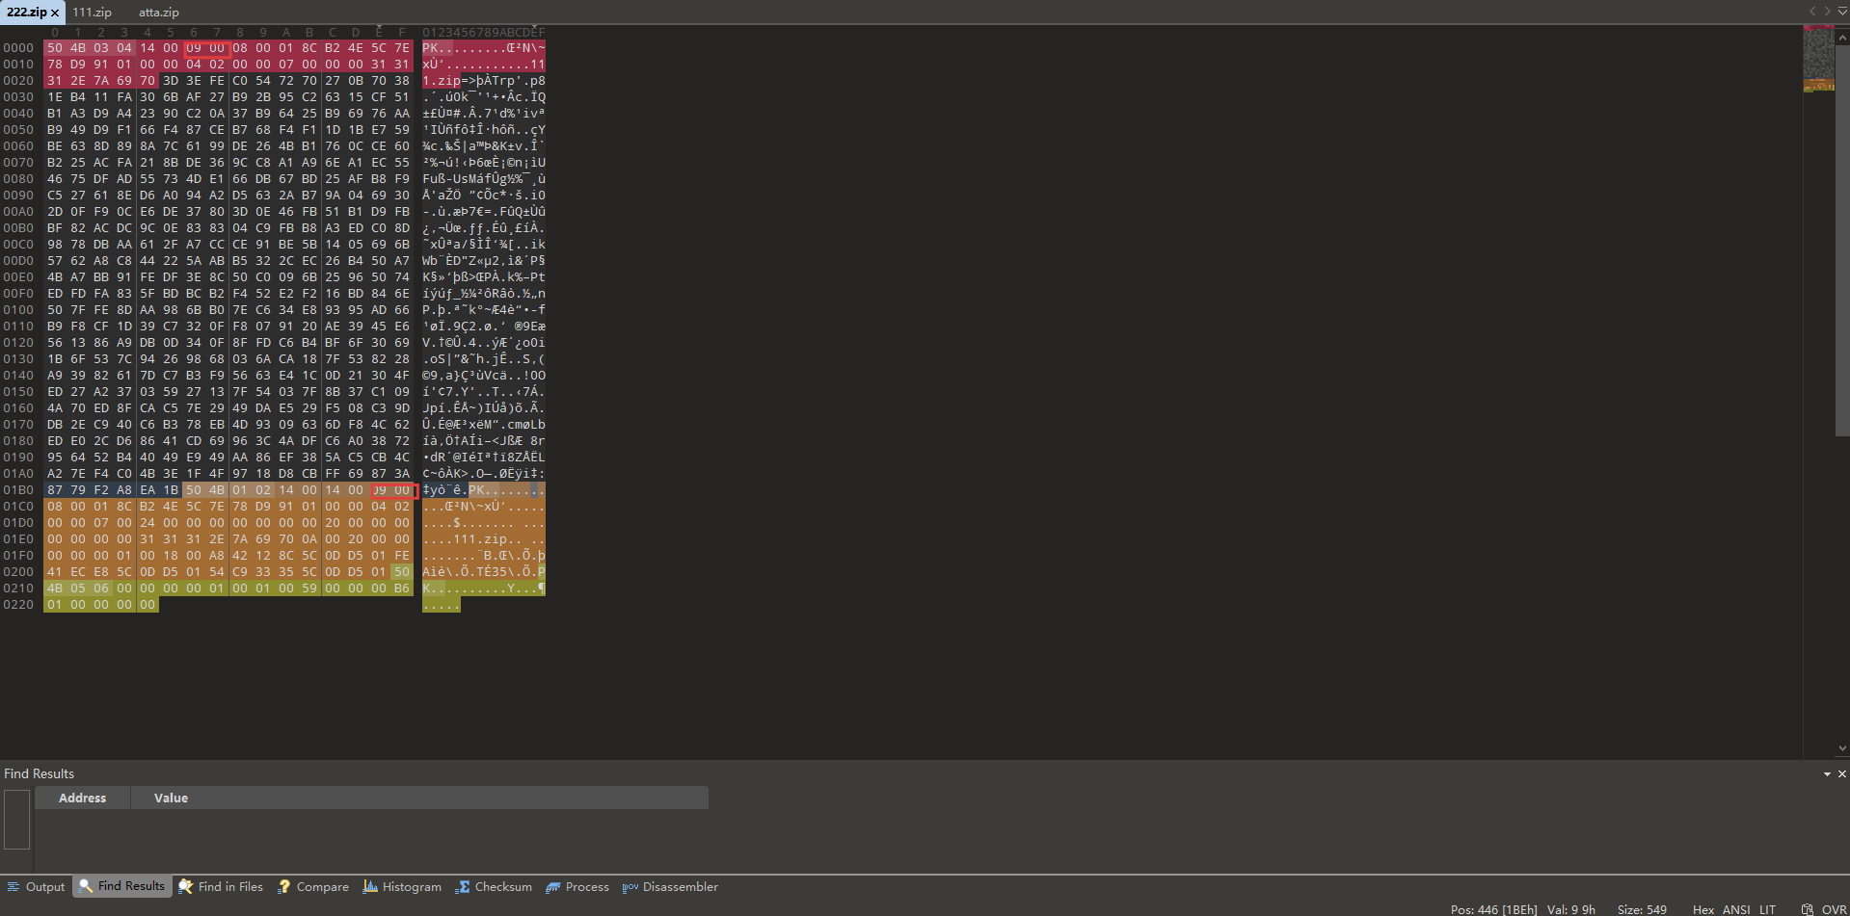
Task: Click the Process tab icon
Action: [x=553, y=886]
